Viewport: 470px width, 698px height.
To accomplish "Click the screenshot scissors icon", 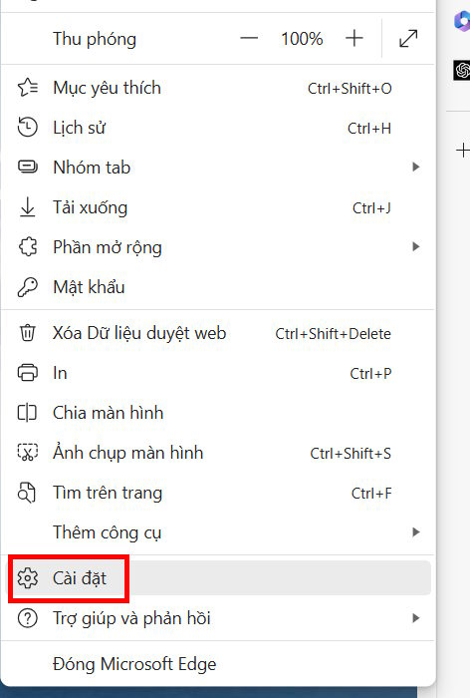I will (28, 453).
